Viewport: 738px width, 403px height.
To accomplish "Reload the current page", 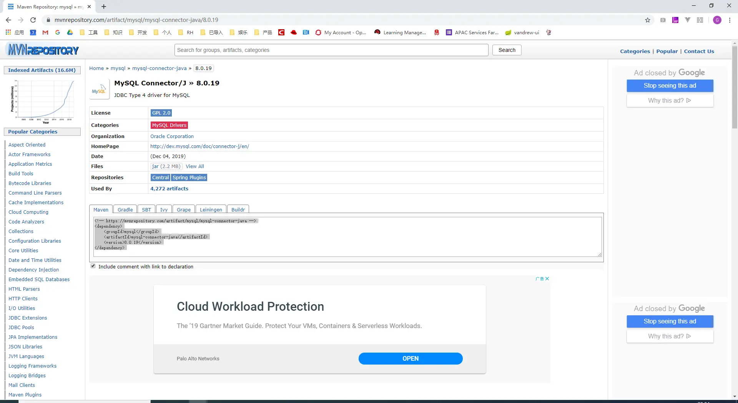I will (33, 20).
